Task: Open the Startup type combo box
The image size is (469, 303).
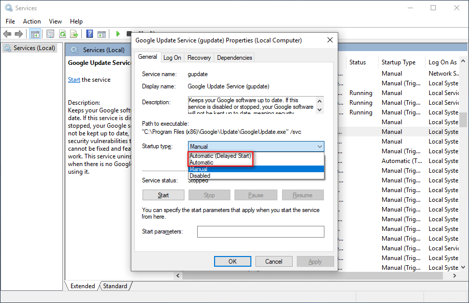Action: (x=256, y=146)
